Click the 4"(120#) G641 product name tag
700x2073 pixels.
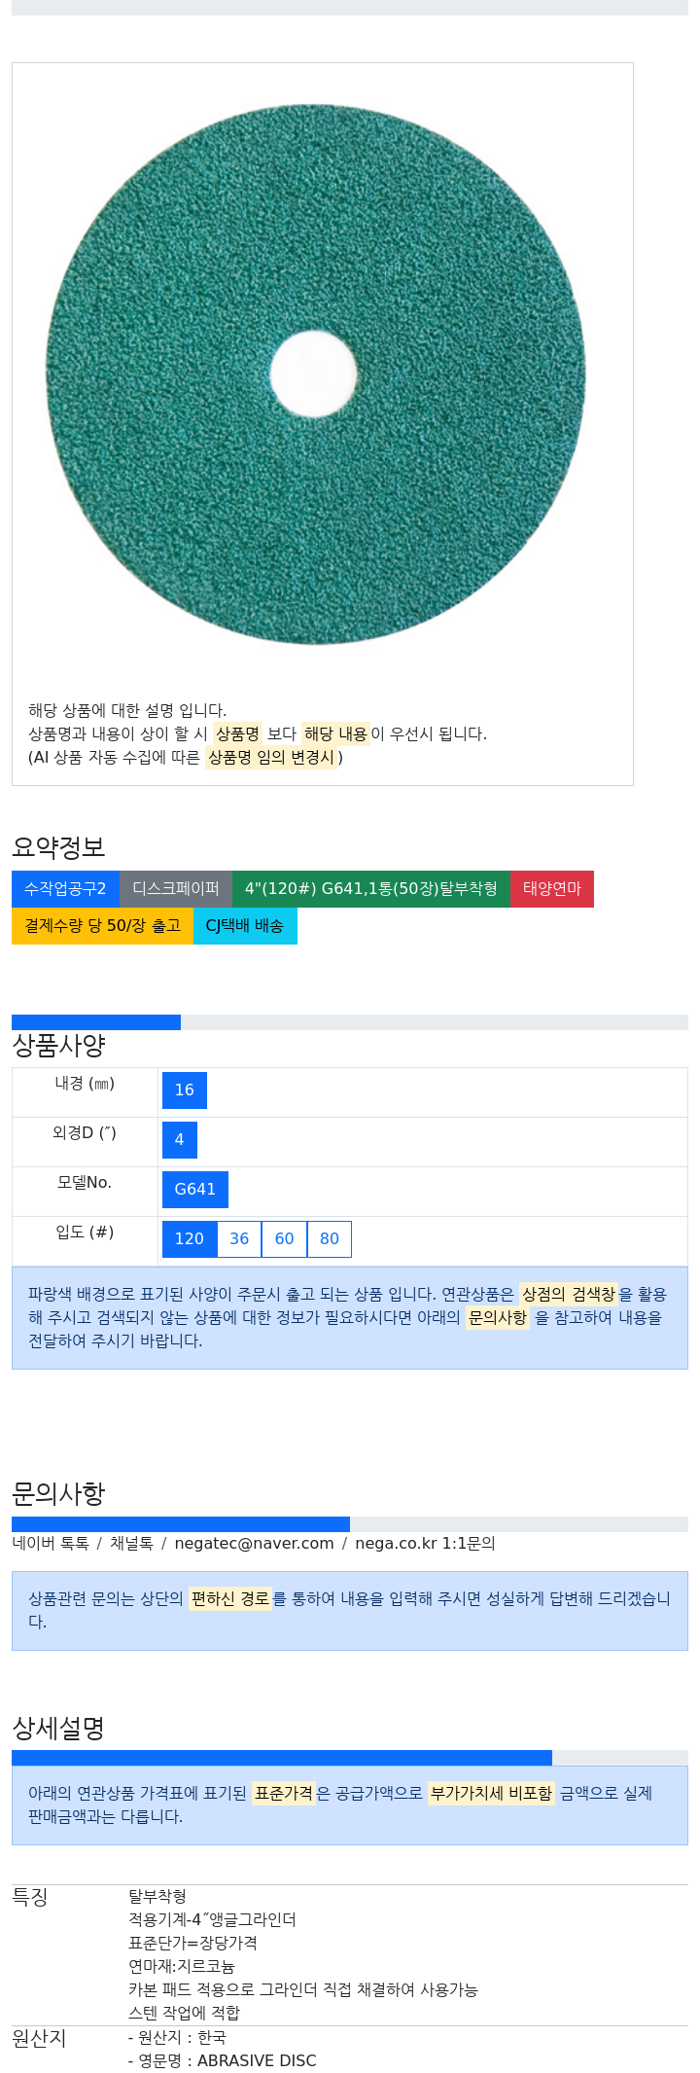[371, 889]
